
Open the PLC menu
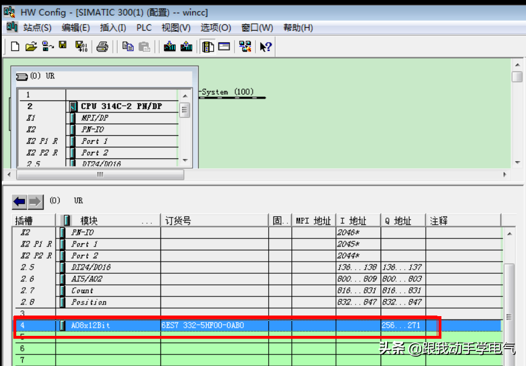(144, 27)
